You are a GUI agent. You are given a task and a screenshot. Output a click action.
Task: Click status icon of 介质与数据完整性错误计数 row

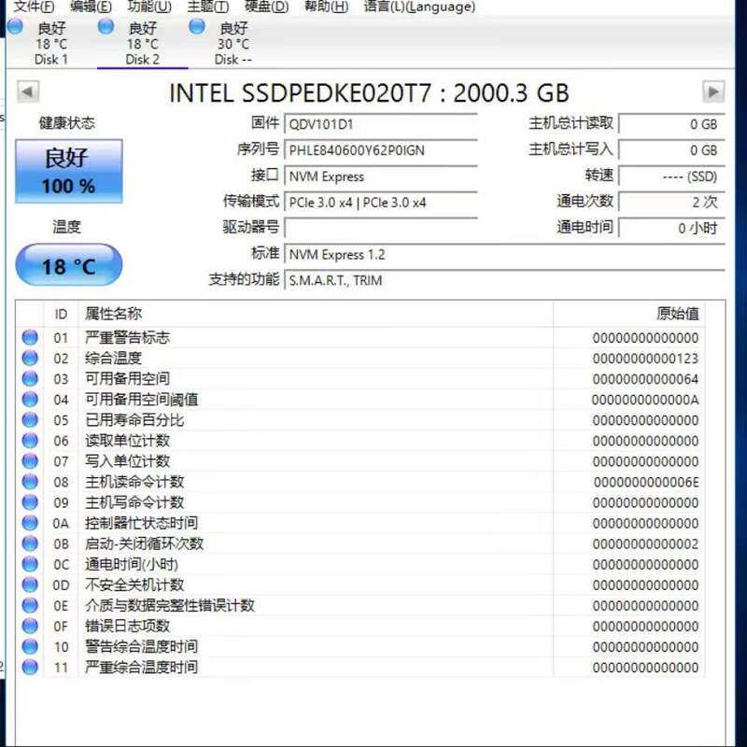[30, 605]
